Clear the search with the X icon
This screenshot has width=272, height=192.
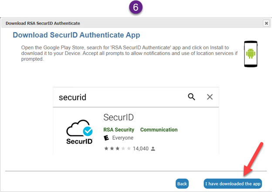tap(210, 97)
